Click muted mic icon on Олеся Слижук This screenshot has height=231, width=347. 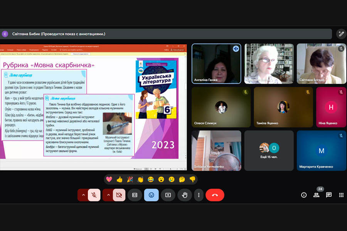[x=246, y=92]
